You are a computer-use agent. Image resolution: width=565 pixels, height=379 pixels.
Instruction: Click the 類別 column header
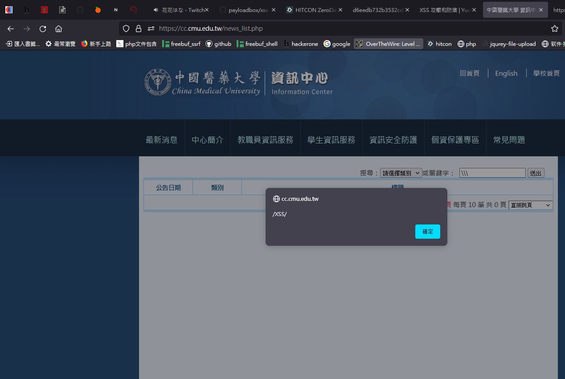pos(217,187)
